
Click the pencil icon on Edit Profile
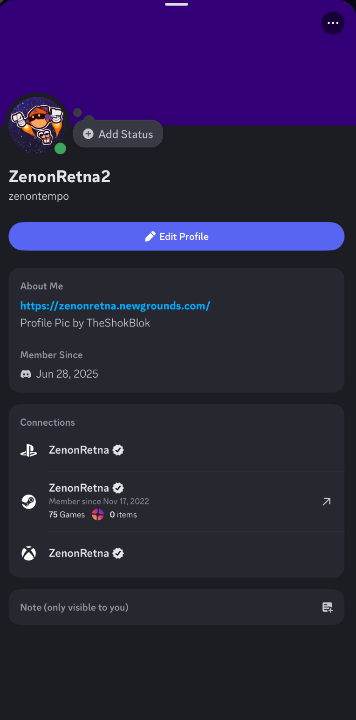tap(150, 237)
